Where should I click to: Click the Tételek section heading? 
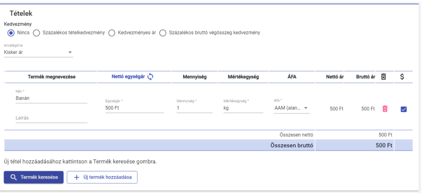[x=21, y=13]
